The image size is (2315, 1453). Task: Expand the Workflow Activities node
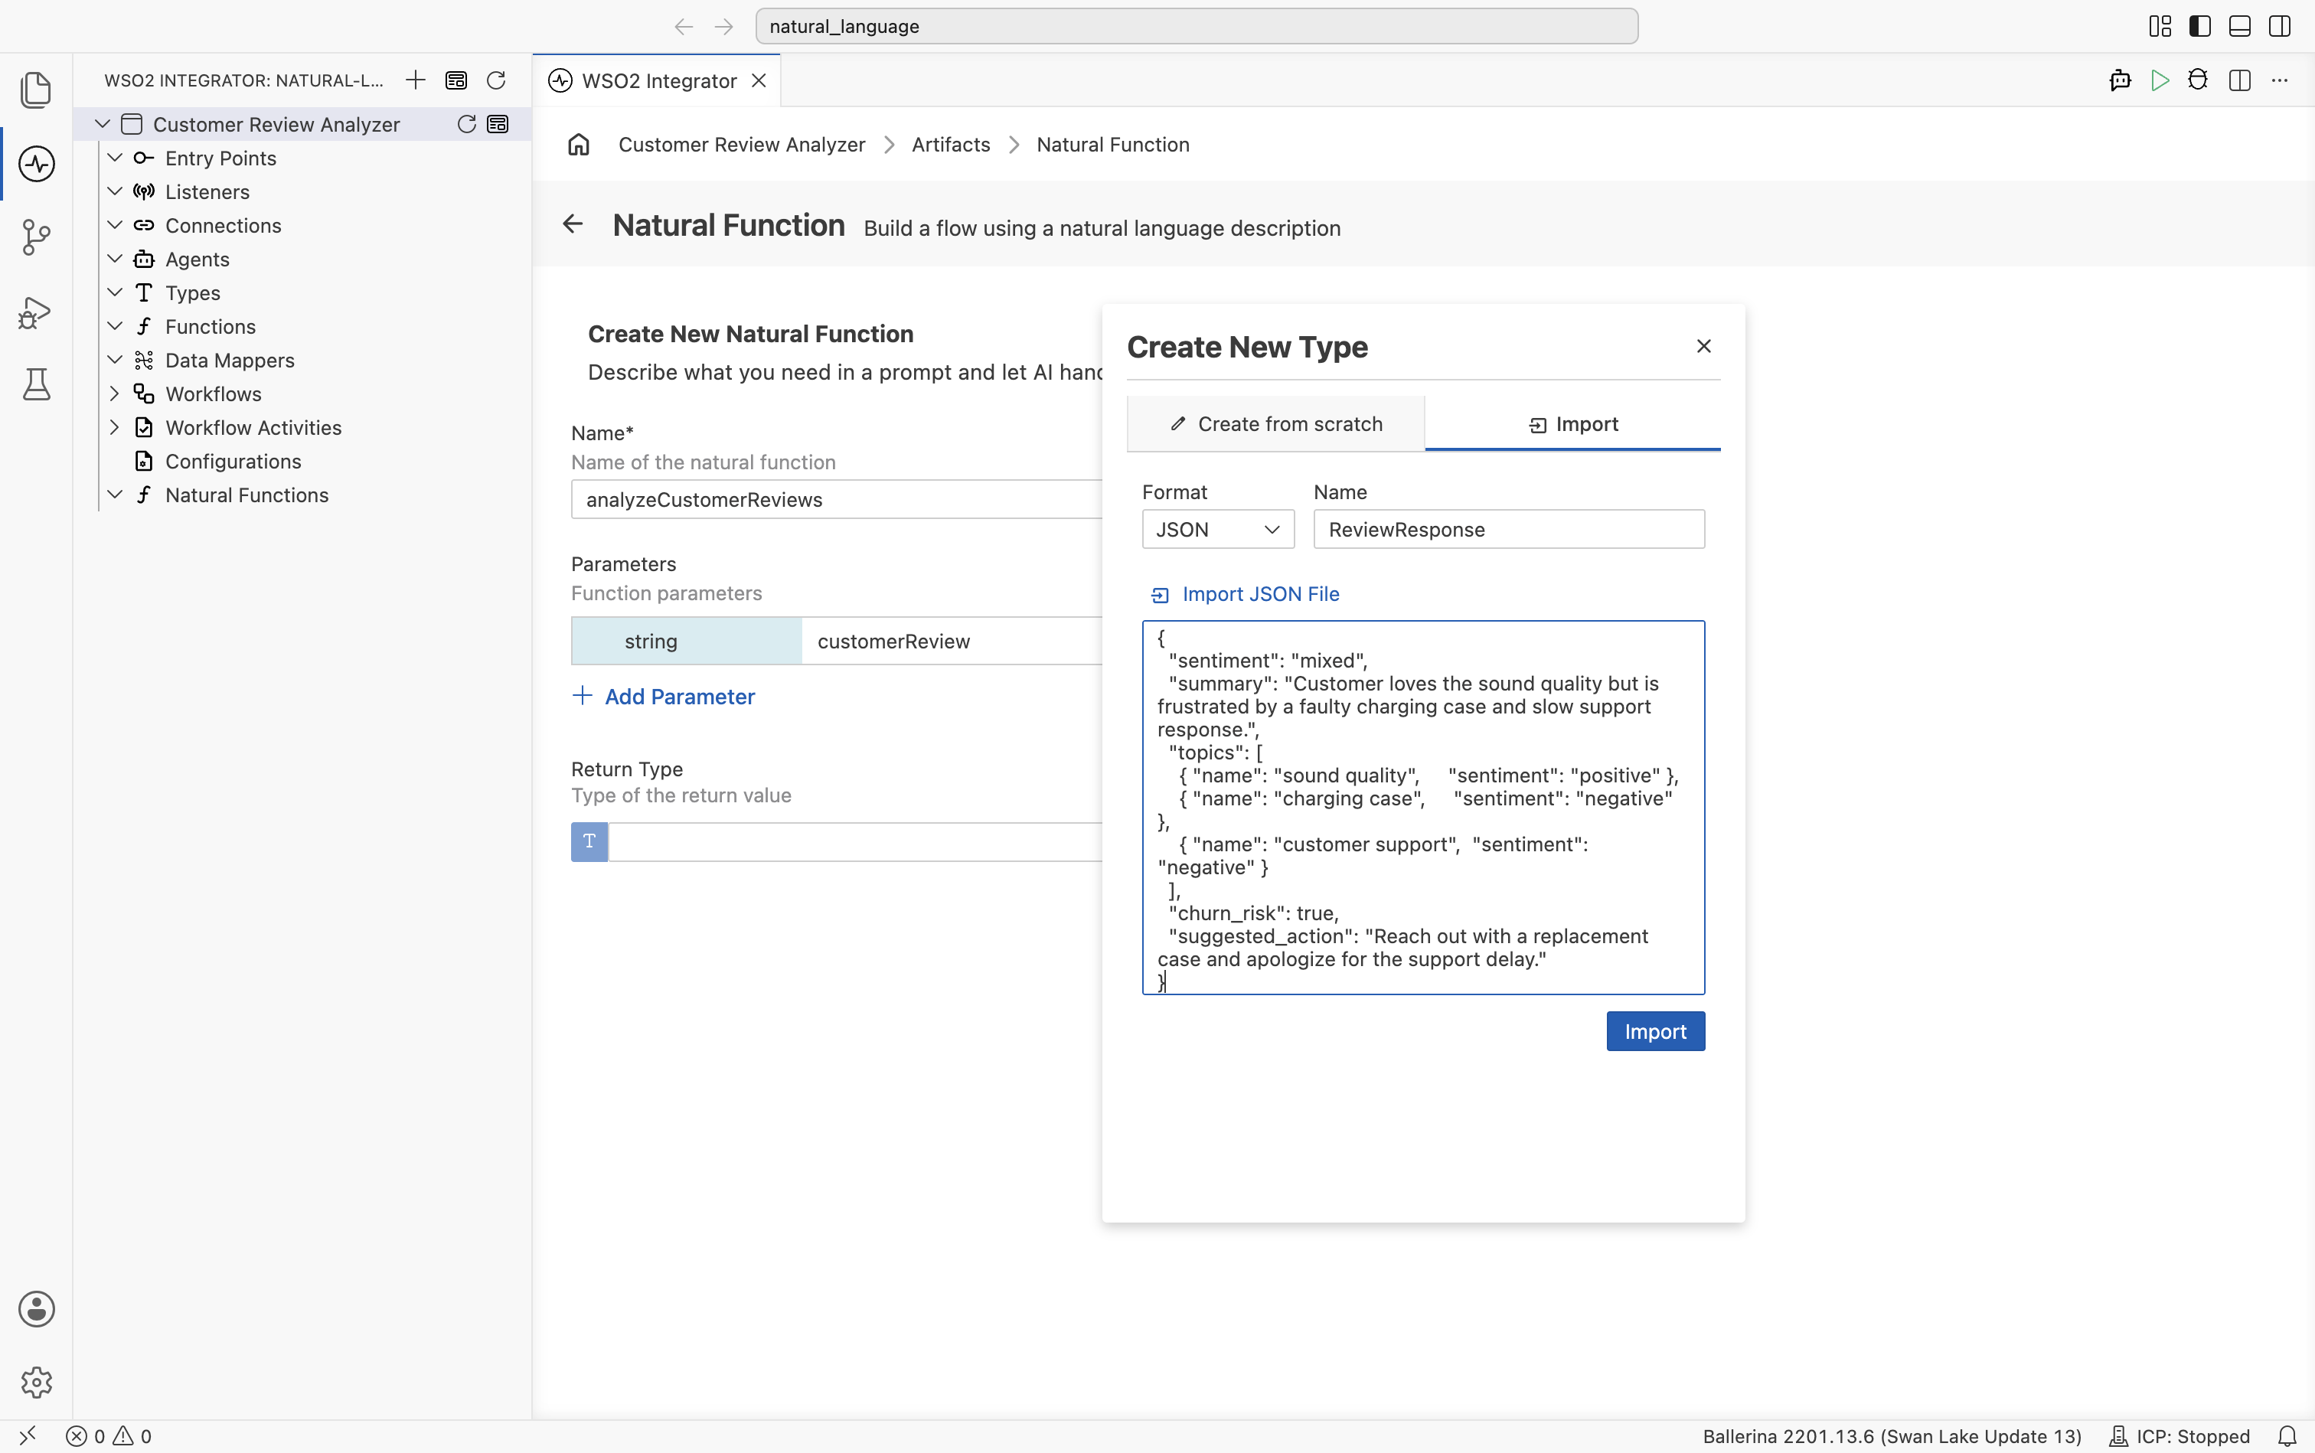[x=114, y=426]
